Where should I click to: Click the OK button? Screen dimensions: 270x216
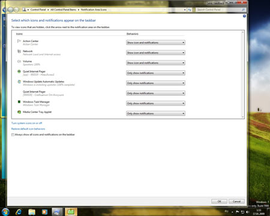click(x=219, y=202)
